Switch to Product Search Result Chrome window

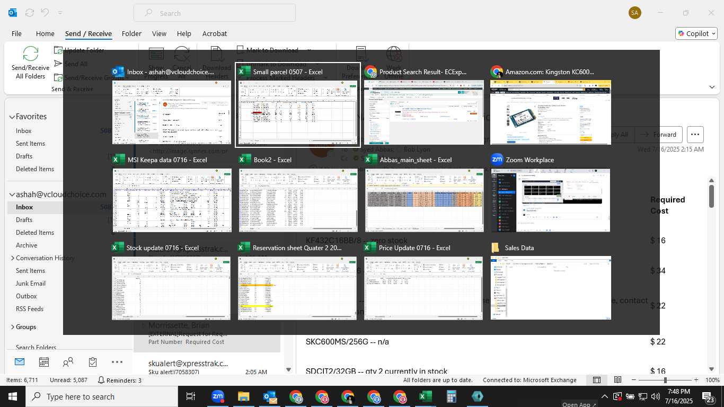click(424, 105)
